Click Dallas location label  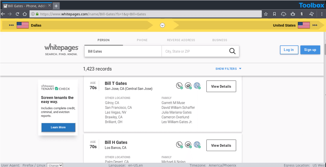[x=36, y=25]
